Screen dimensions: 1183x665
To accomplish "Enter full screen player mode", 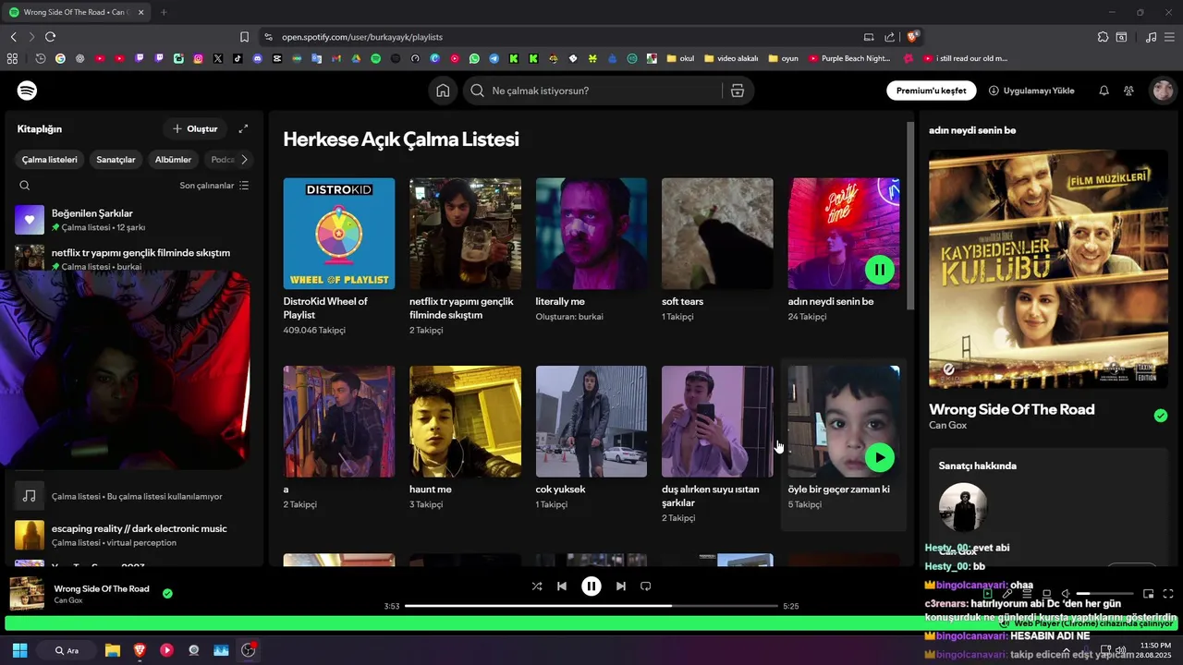I will tap(1168, 593).
